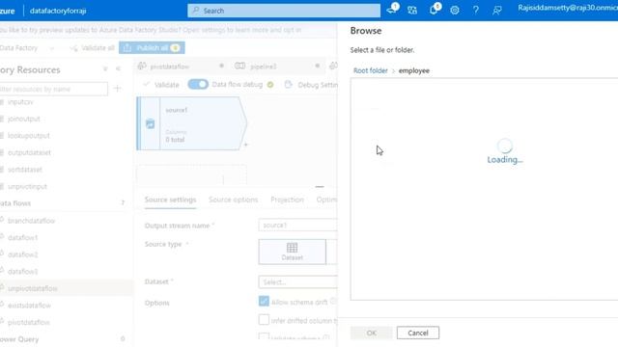Open dataflow1 in the tree
Screen dimensions: 618x347
[x=22, y=238]
